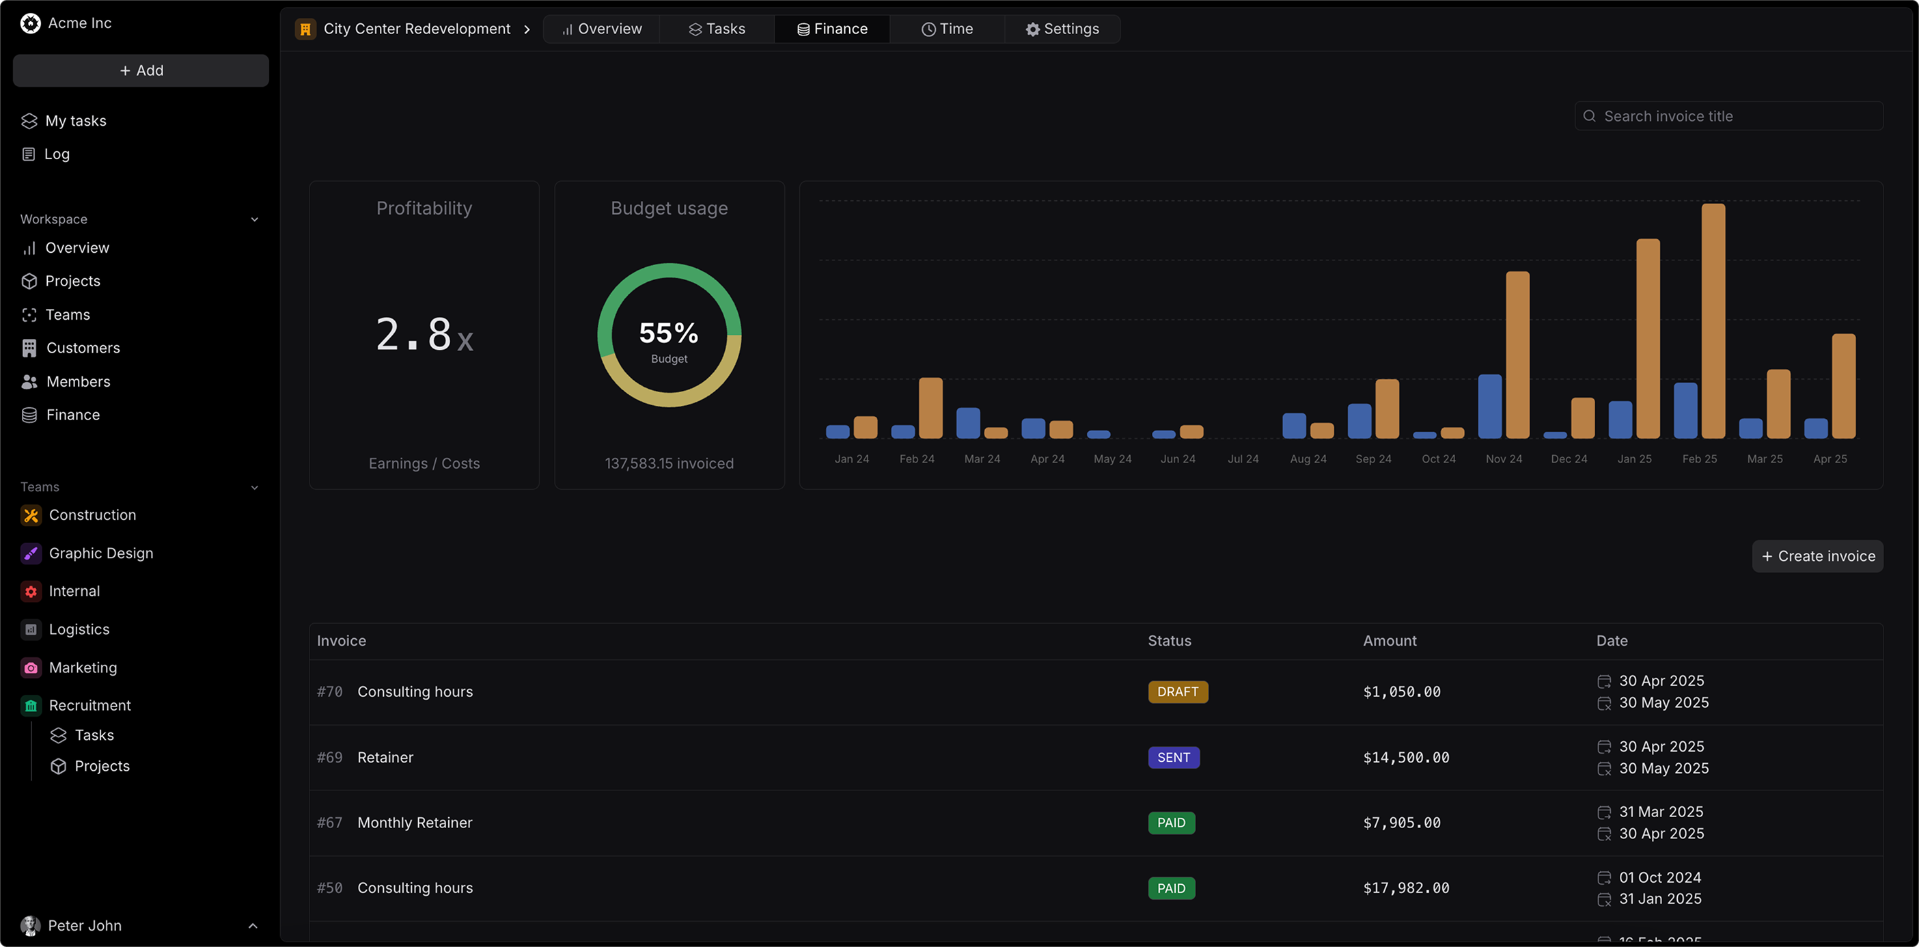Click the Create invoice button

[1817, 555]
